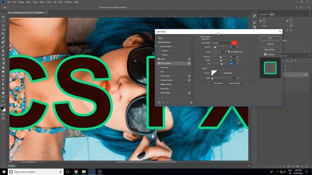Click the Make Default button
The image size is (312, 175).
pos(218,83)
